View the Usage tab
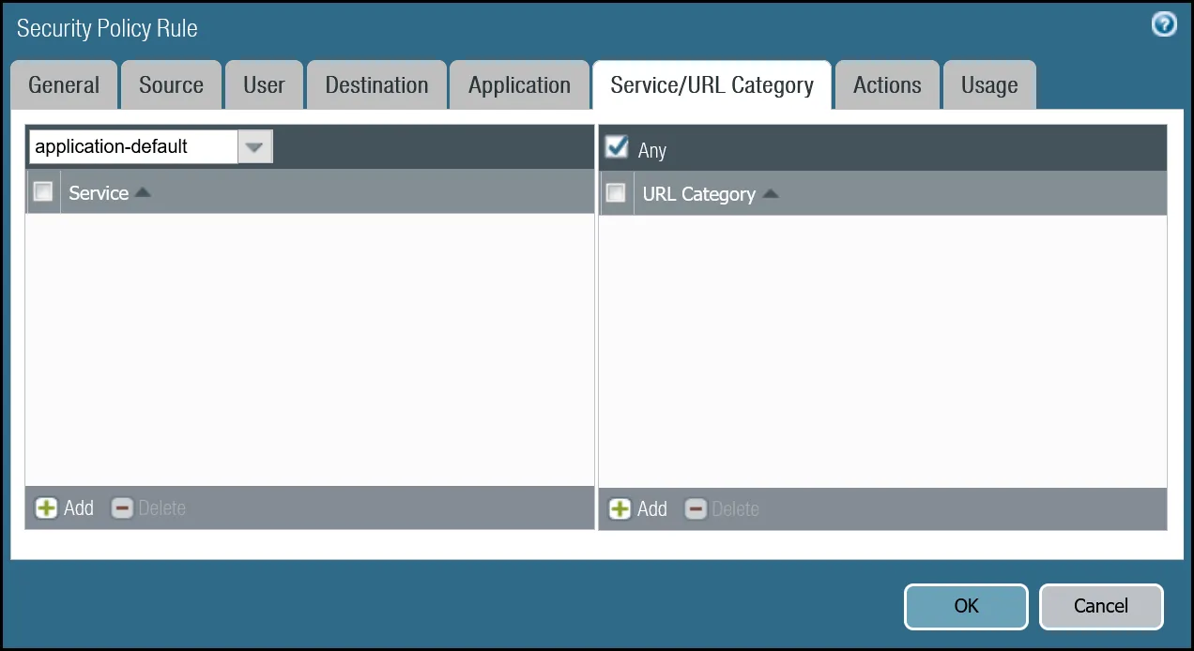 989,84
